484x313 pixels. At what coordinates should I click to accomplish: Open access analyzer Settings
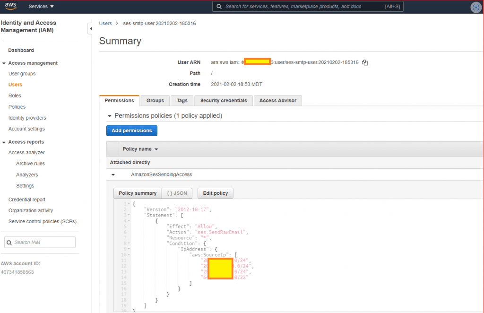coord(25,186)
